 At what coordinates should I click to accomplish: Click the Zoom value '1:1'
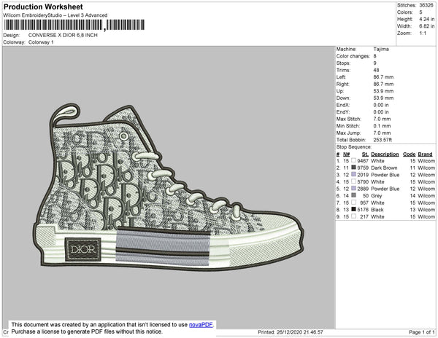(423, 34)
